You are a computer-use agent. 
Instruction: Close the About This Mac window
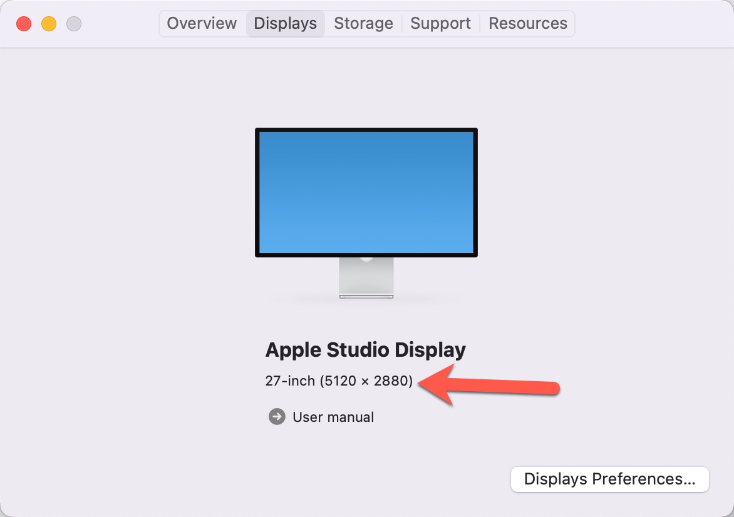tap(24, 24)
